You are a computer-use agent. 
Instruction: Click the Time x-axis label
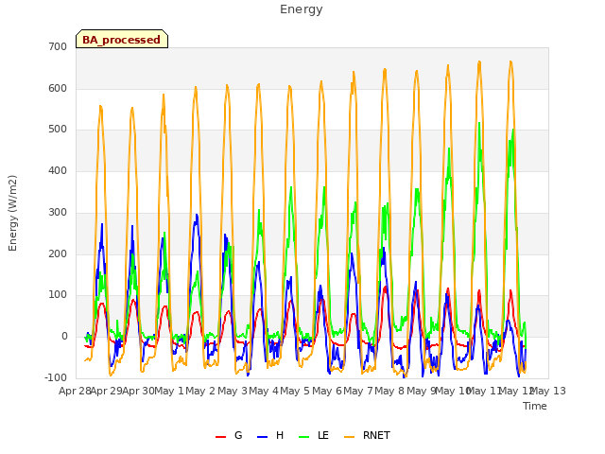pos(535,406)
